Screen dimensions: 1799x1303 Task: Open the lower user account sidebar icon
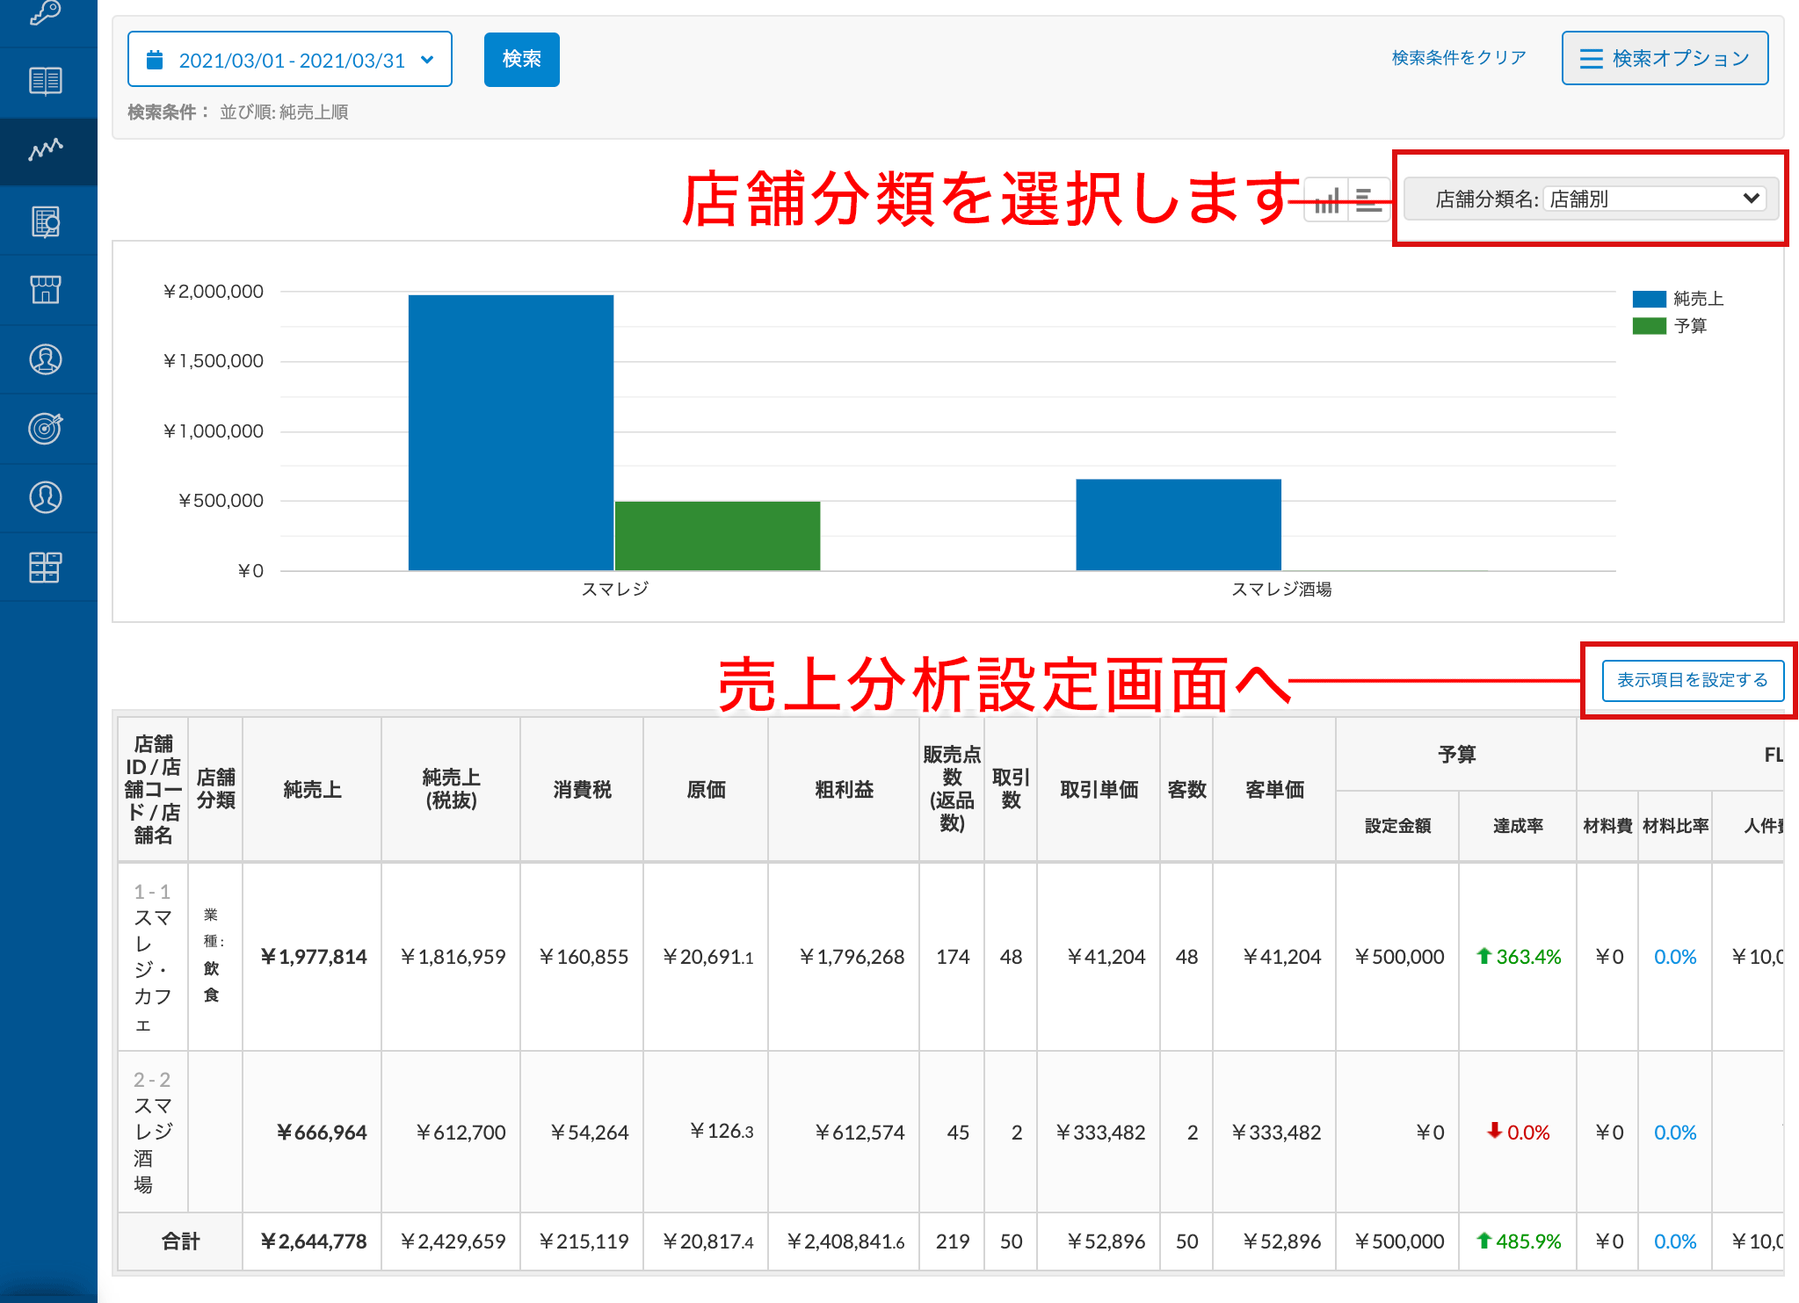tap(45, 497)
